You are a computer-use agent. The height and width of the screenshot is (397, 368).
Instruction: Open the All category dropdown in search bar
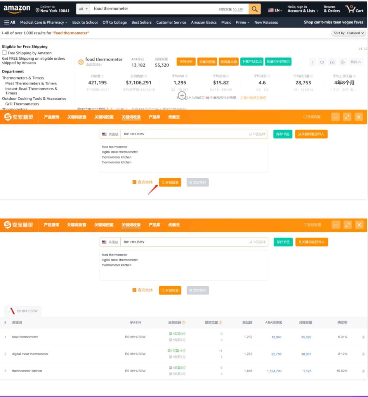[x=83, y=9]
